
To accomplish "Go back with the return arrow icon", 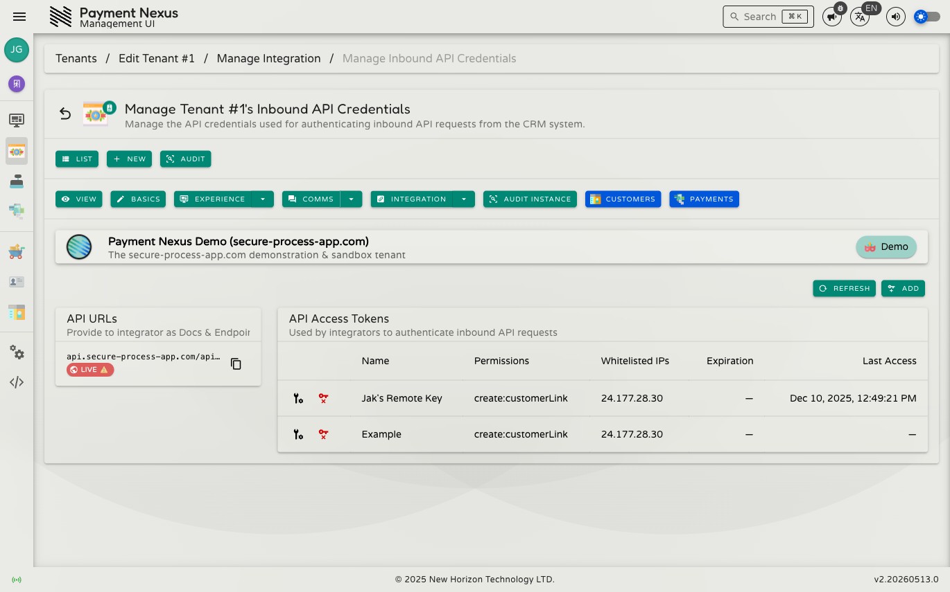I will click(x=65, y=114).
